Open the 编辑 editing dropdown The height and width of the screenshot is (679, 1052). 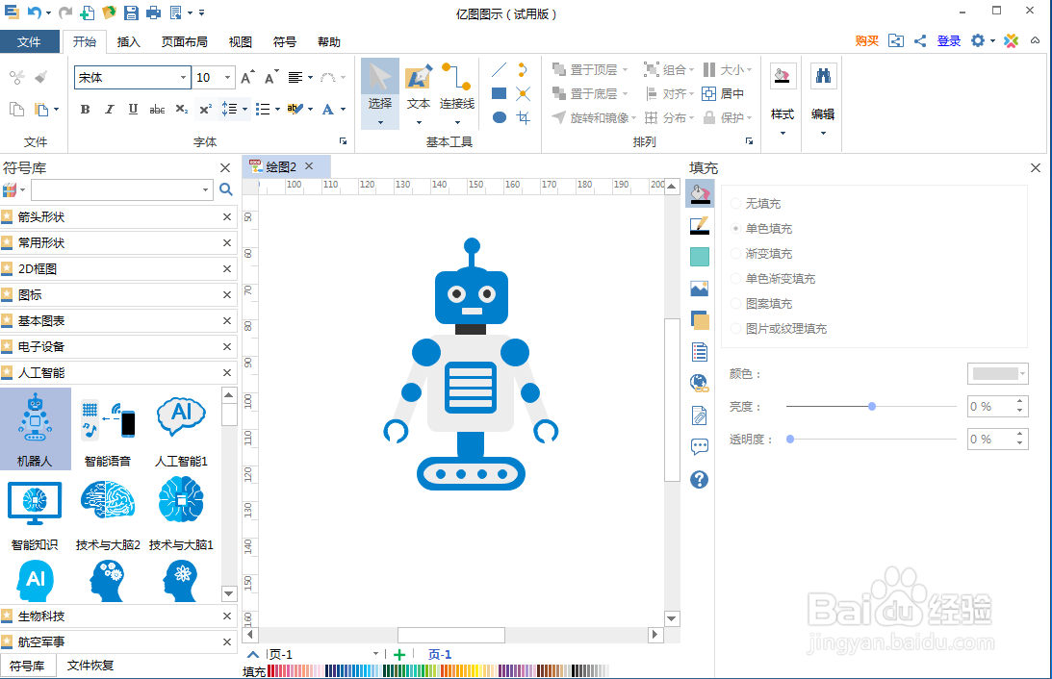click(x=823, y=133)
